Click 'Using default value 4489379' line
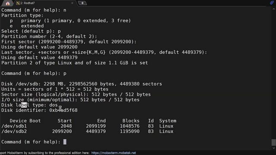276x155 pixels. (x=39, y=57)
